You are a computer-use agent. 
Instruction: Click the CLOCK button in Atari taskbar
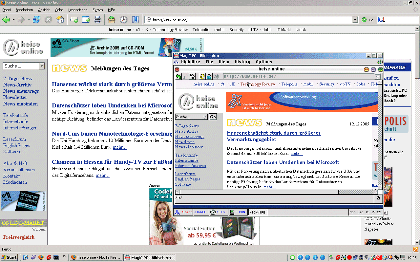(x=219, y=212)
